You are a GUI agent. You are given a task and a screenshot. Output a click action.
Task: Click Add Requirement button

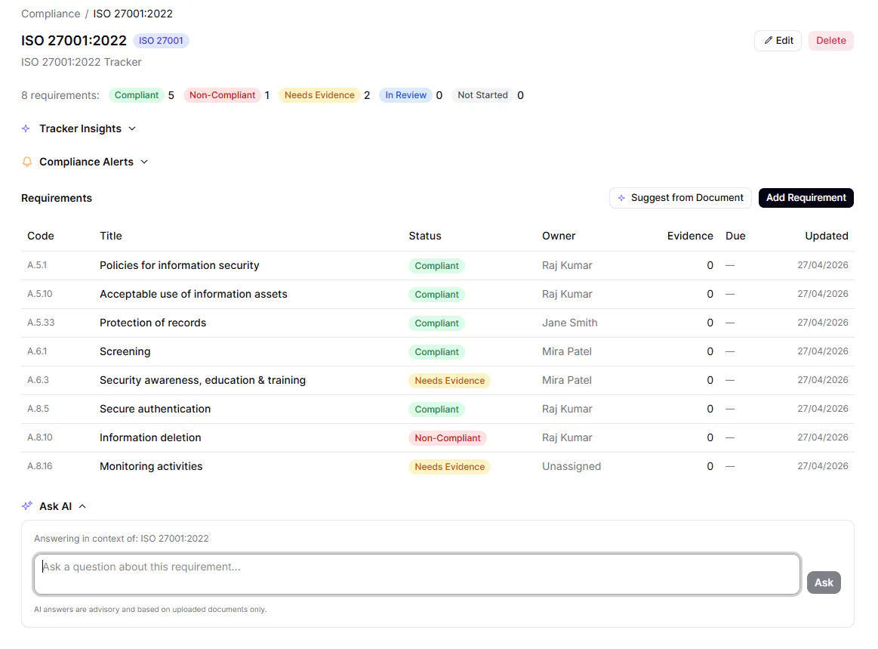click(806, 198)
